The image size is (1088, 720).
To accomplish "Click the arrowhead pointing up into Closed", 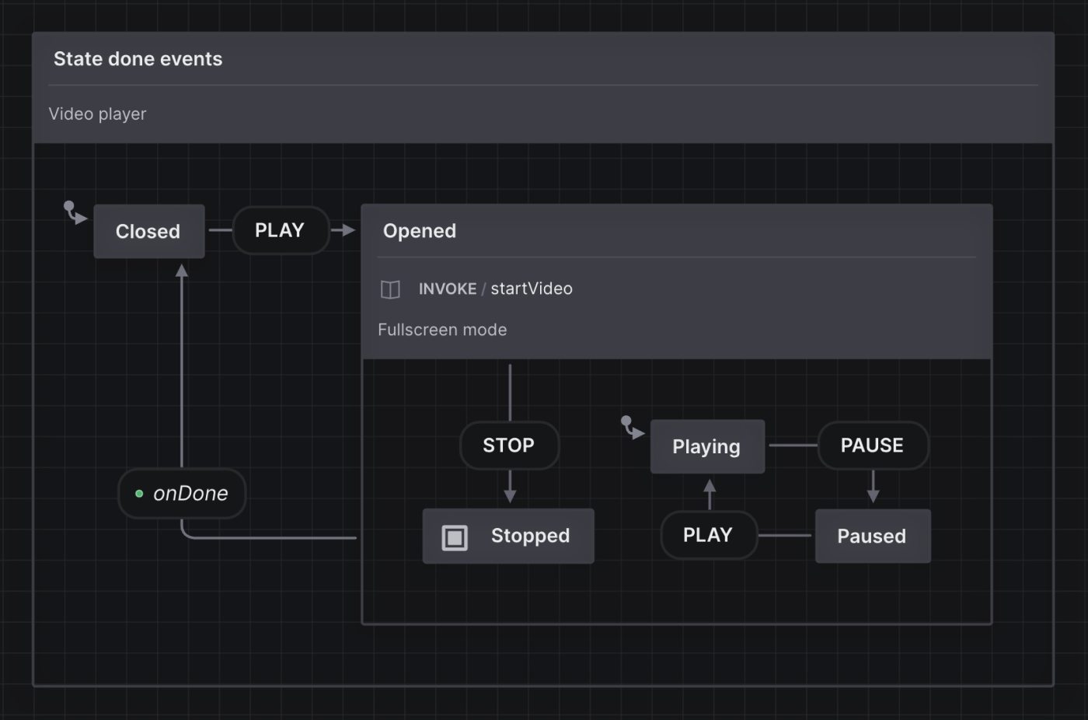I will point(182,271).
